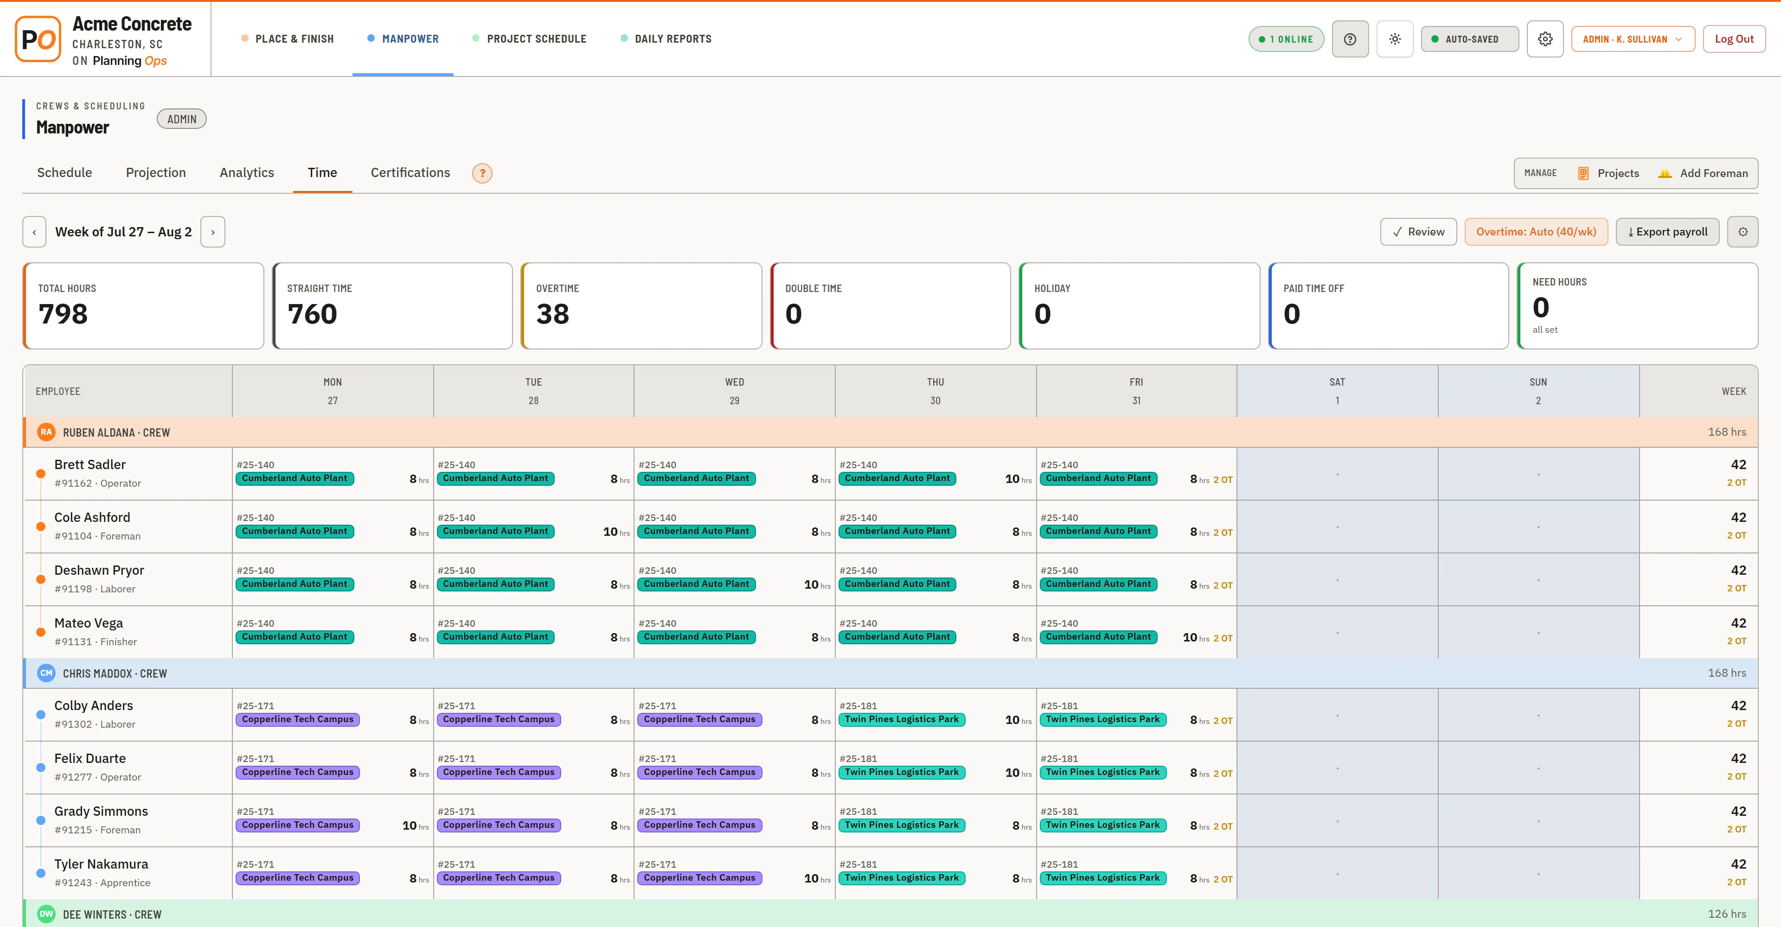This screenshot has height=927, width=1781.
Task: Open settings gear in top header
Action: pos(1544,39)
